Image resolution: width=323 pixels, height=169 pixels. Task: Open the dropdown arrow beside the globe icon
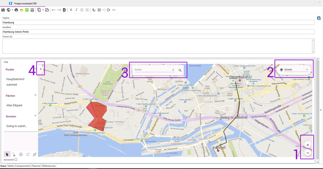point(12,10)
